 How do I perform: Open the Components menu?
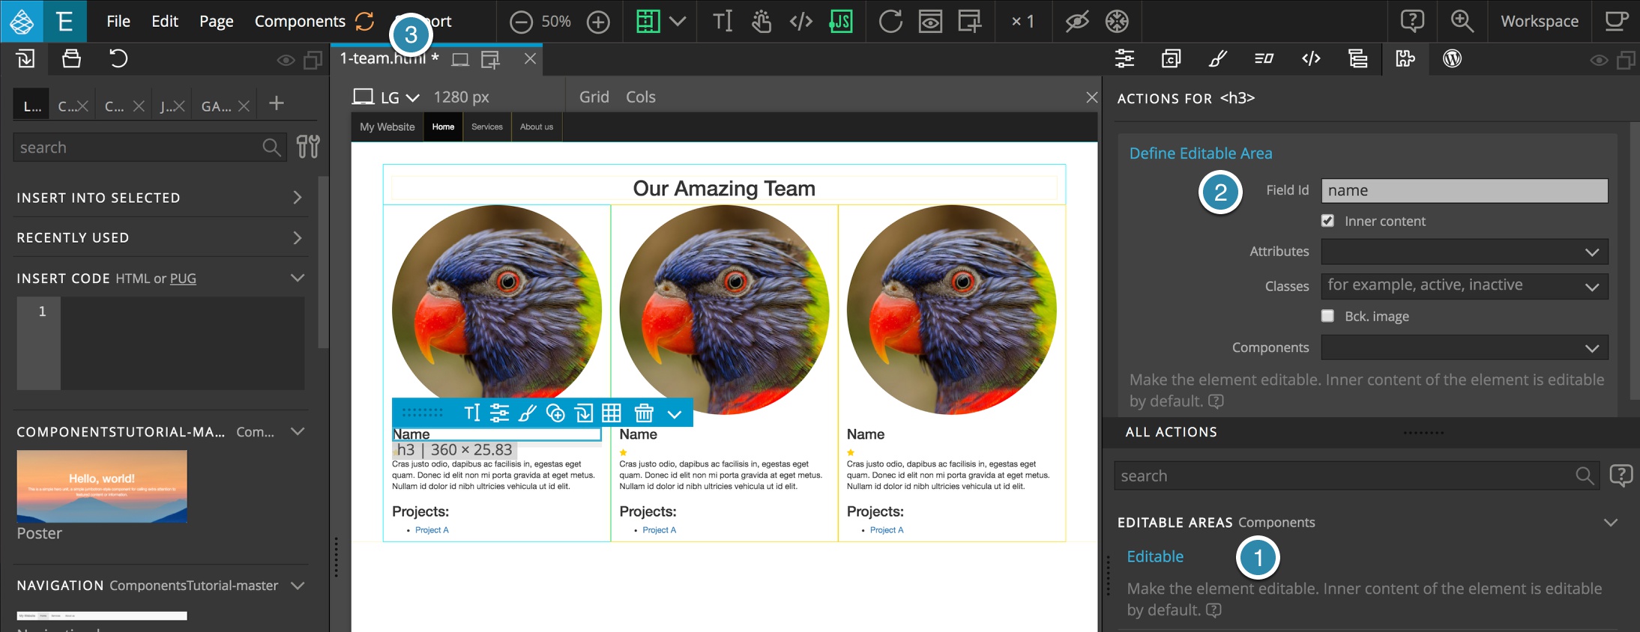(x=300, y=21)
